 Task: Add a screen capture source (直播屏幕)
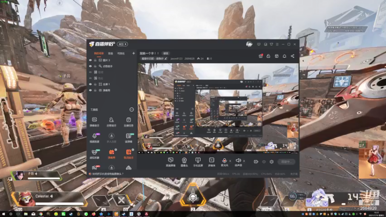tap(170, 162)
